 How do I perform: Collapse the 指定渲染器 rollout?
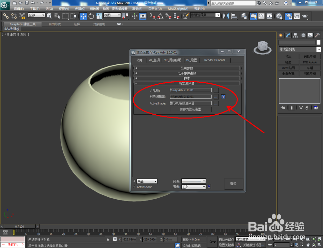point(187,83)
